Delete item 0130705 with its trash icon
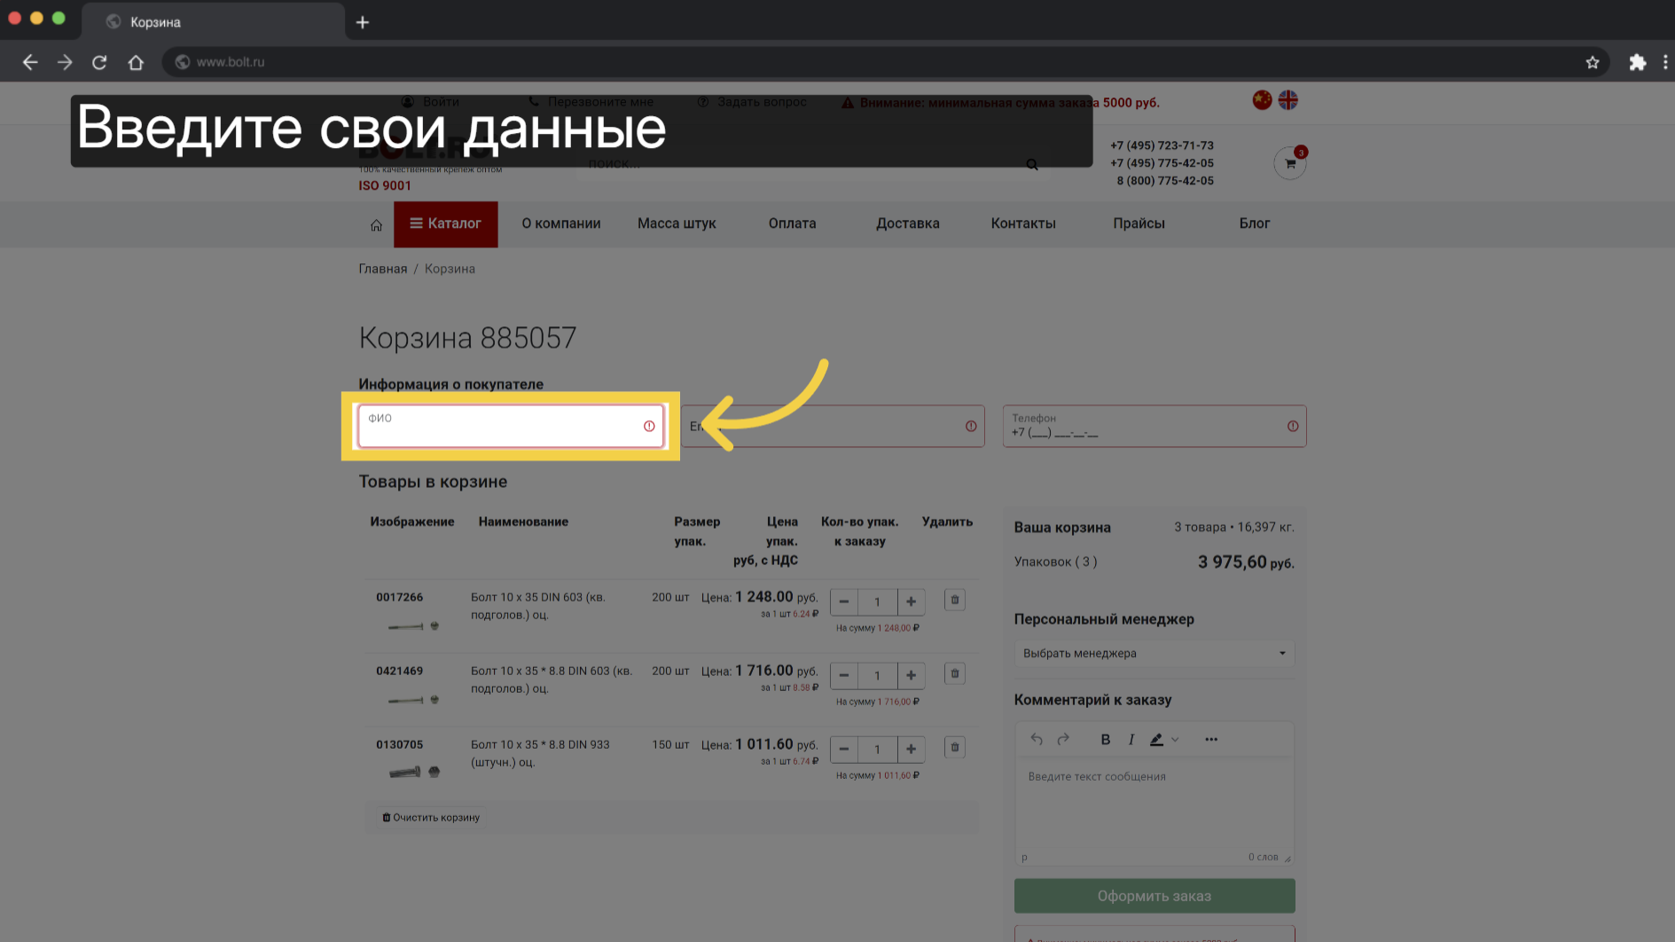 click(955, 747)
